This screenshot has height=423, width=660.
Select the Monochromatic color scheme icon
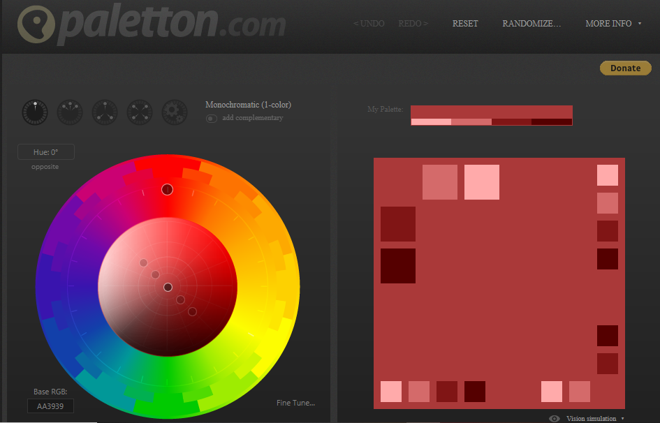click(35, 112)
